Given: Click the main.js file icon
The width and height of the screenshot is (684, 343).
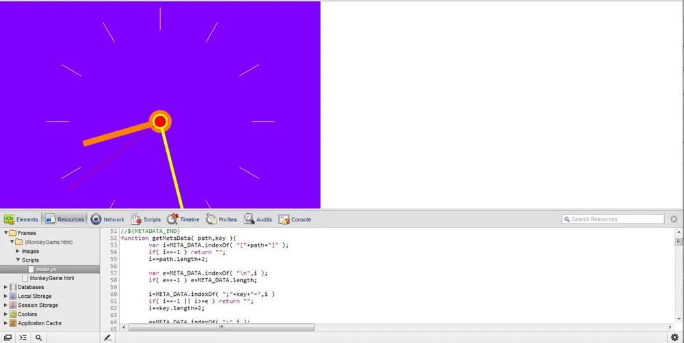Looking at the screenshot, I should (31, 269).
